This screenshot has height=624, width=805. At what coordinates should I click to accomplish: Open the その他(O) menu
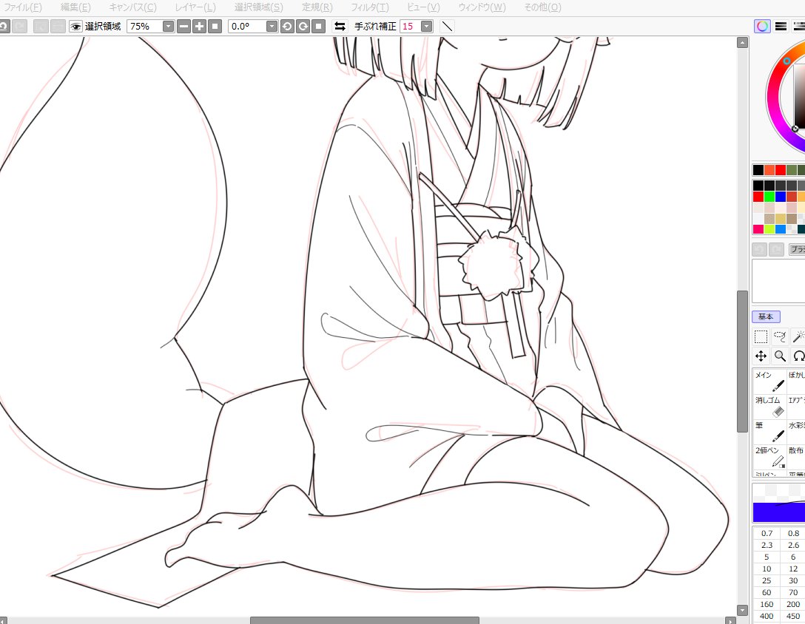click(x=542, y=7)
